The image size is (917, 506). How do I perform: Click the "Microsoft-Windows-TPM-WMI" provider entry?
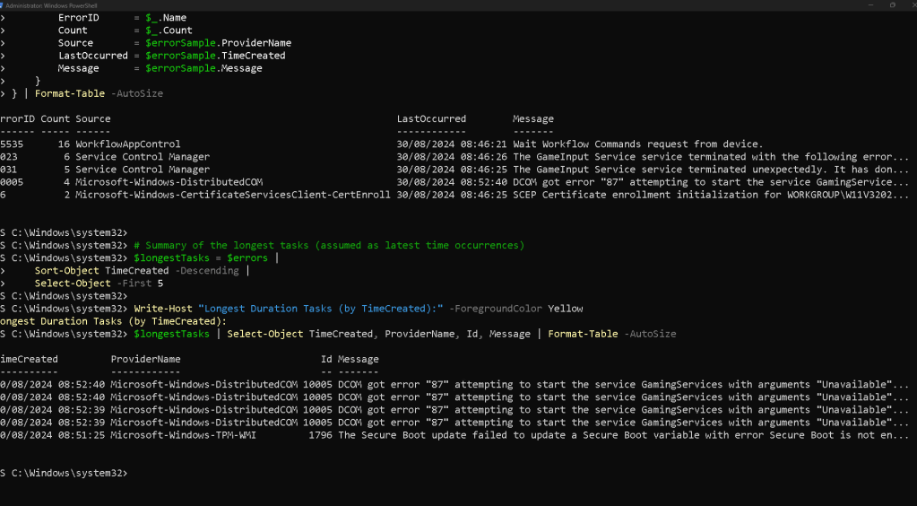click(x=183, y=435)
